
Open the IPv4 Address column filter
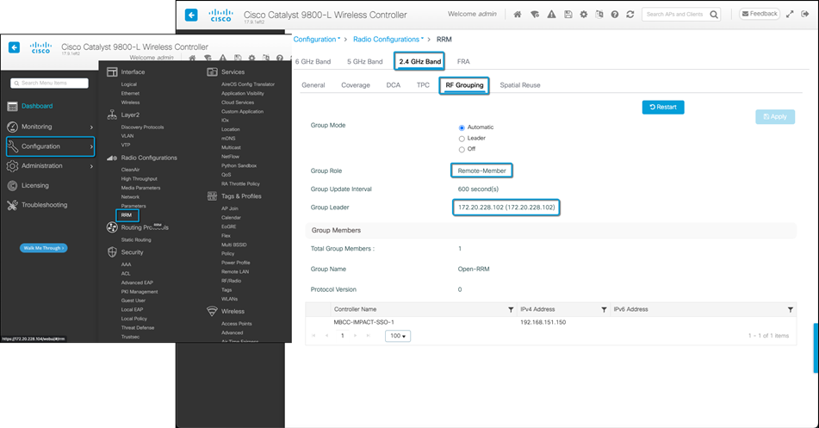coord(604,310)
